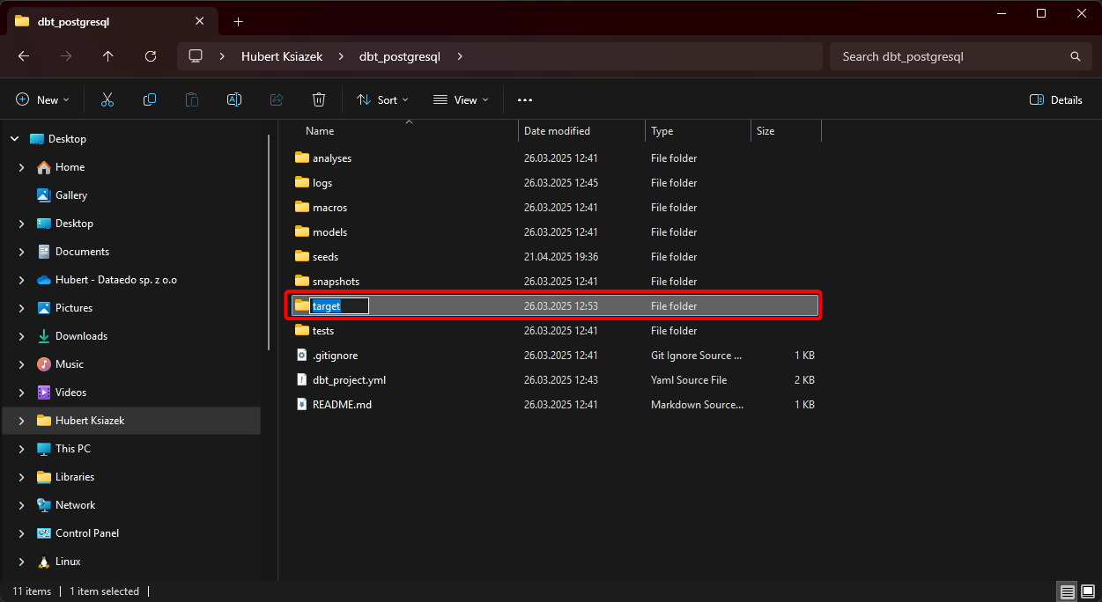Click the Rename icon in toolbar

(x=234, y=100)
